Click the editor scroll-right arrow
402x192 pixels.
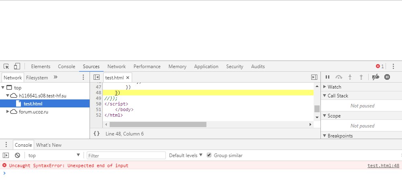[x=310, y=124]
